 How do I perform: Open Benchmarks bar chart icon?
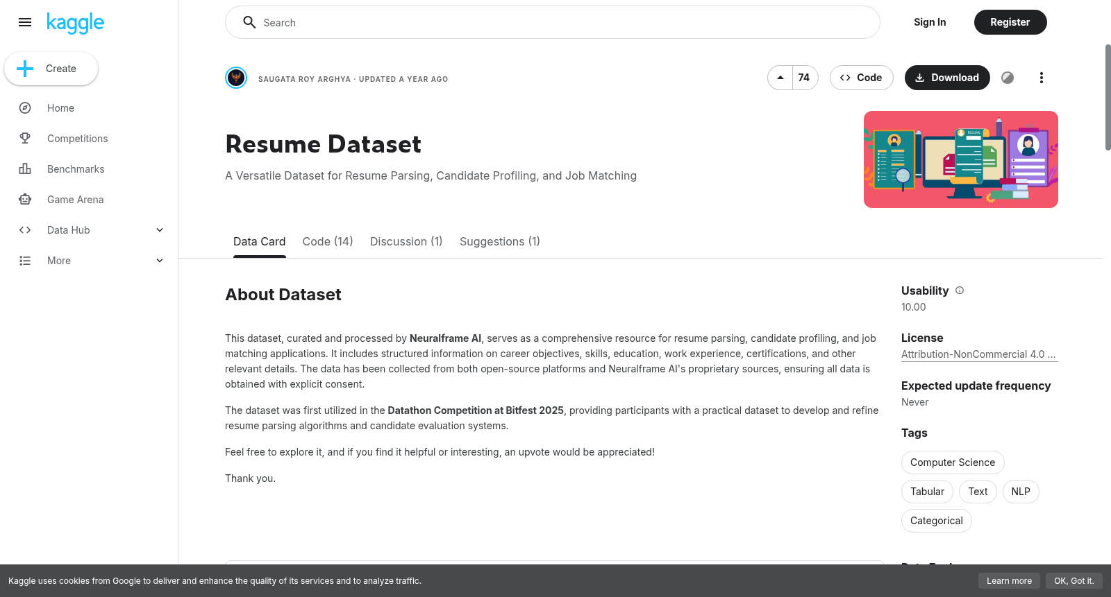[x=25, y=169]
